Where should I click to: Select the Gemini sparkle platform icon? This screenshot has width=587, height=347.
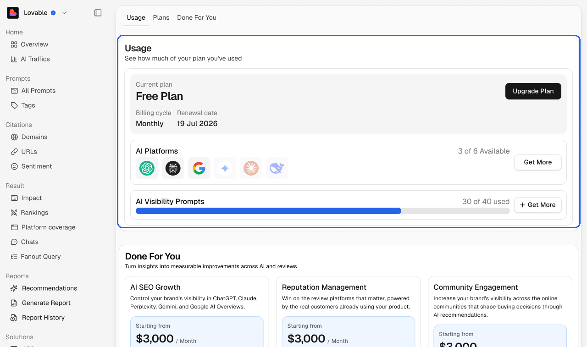click(225, 168)
